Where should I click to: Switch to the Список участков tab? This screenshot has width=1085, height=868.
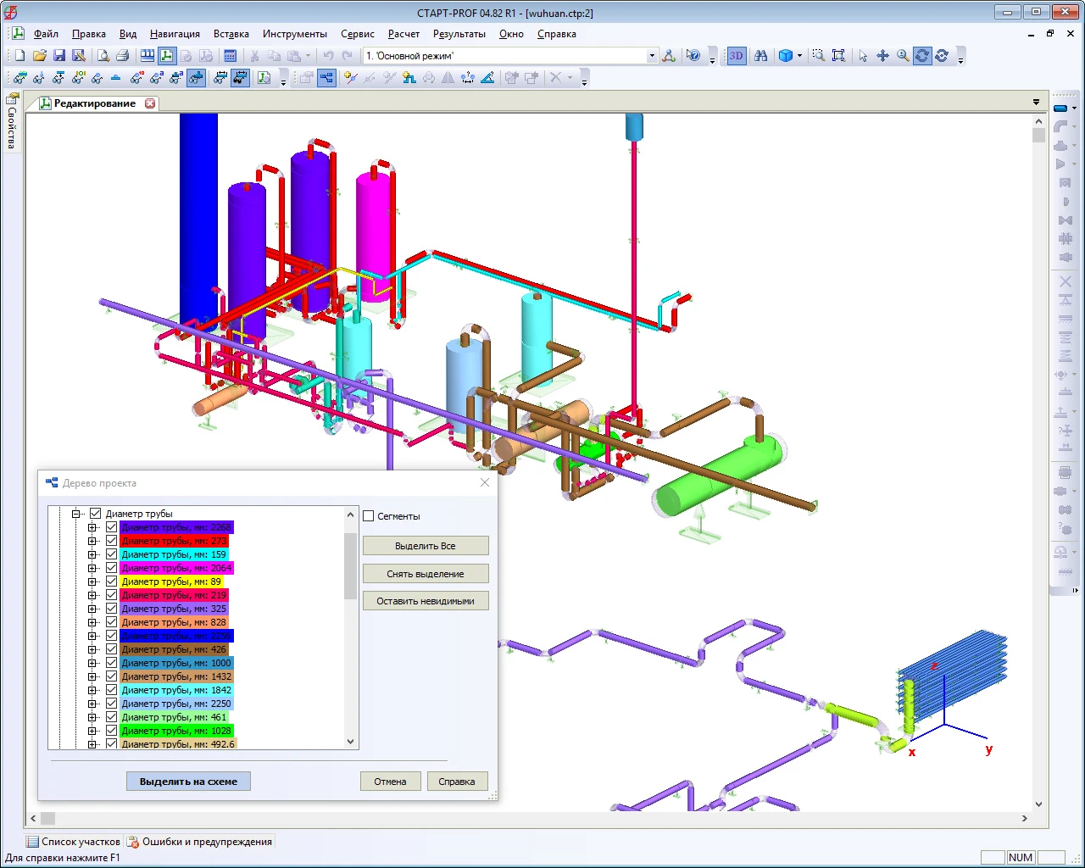[73, 842]
